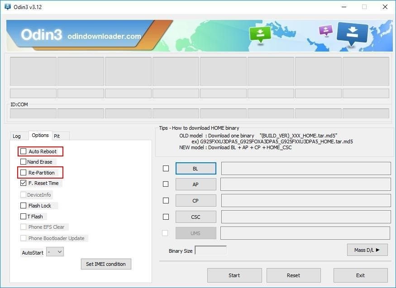
Task: Click the CSC file button
Action: (x=196, y=217)
